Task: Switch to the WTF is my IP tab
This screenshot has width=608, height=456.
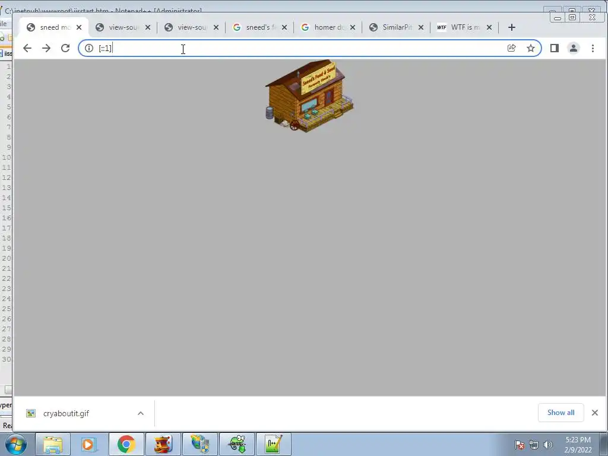Action: point(464,27)
